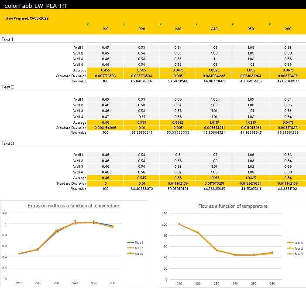Select the flow value 45.20884521
306x288 pixels.
(x=214, y=132)
